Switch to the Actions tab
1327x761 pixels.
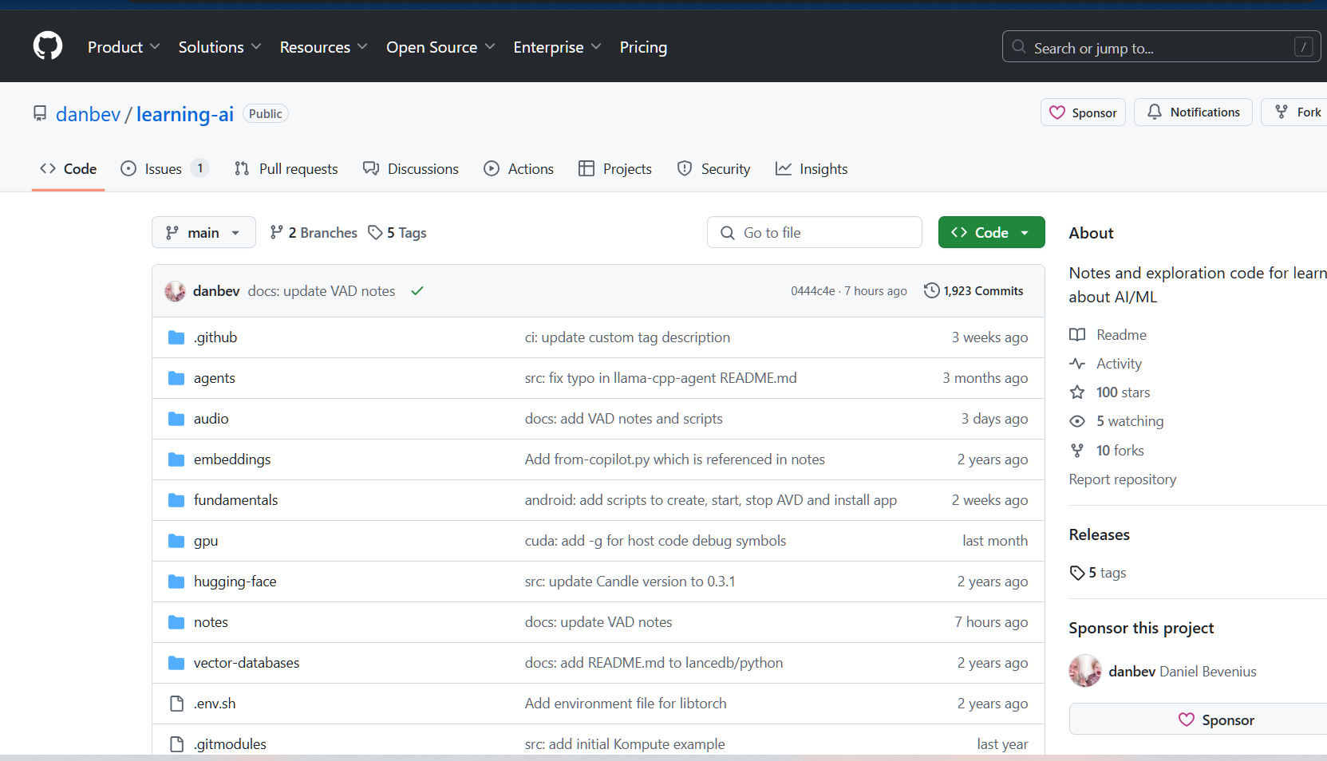pos(519,168)
